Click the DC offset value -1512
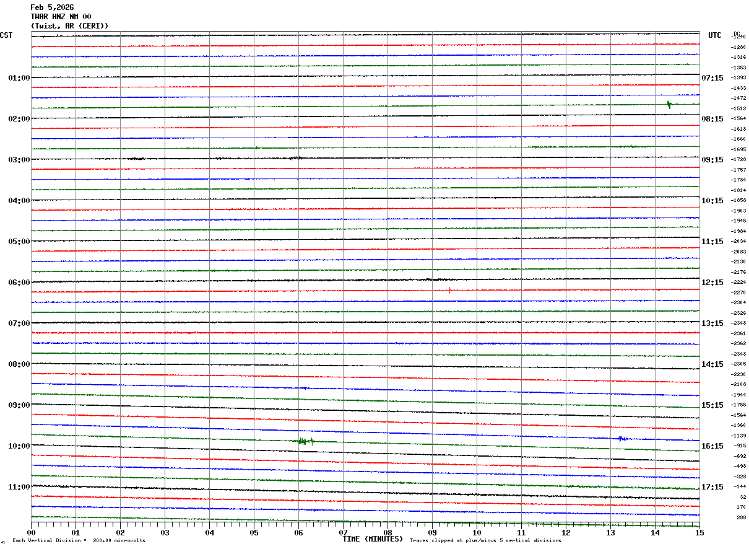 [x=738, y=108]
